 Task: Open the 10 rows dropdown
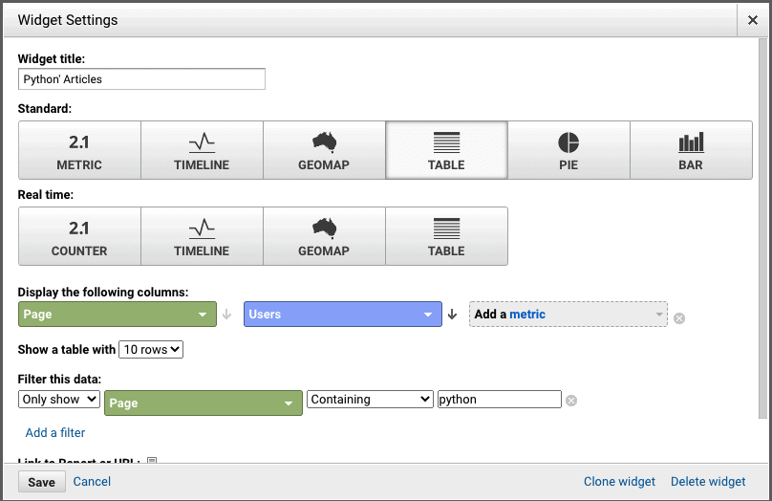(151, 350)
